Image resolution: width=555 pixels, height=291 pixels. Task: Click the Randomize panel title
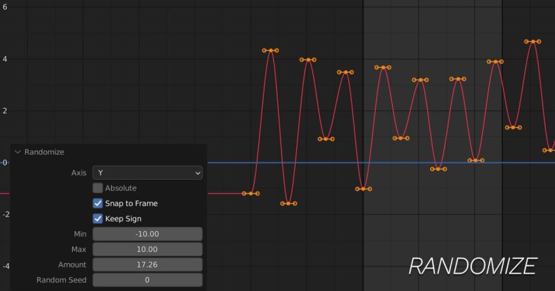[44, 152]
